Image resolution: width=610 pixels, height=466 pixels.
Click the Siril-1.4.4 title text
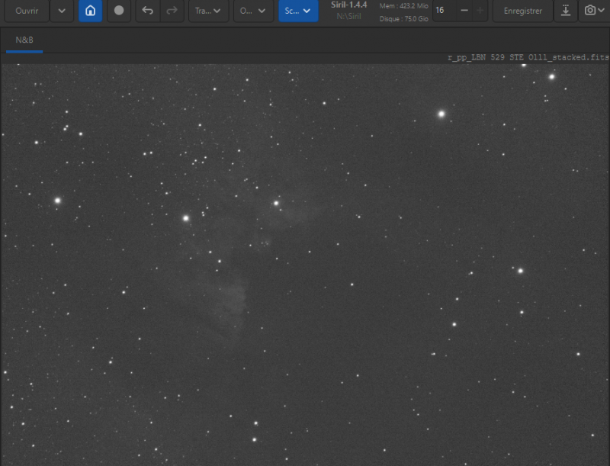(348, 5)
